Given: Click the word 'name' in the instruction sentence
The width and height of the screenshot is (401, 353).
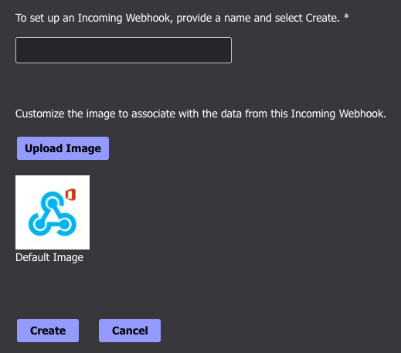Looking at the screenshot, I should click(x=237, y=18).
